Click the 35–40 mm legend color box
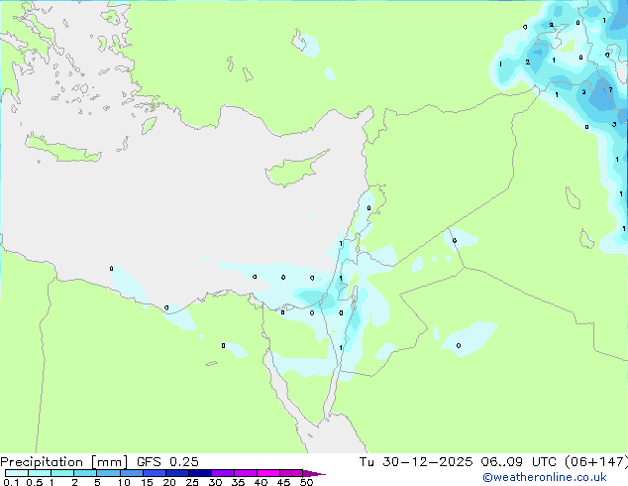The height and width of the screenshot is (486, 628). point(246,473)
